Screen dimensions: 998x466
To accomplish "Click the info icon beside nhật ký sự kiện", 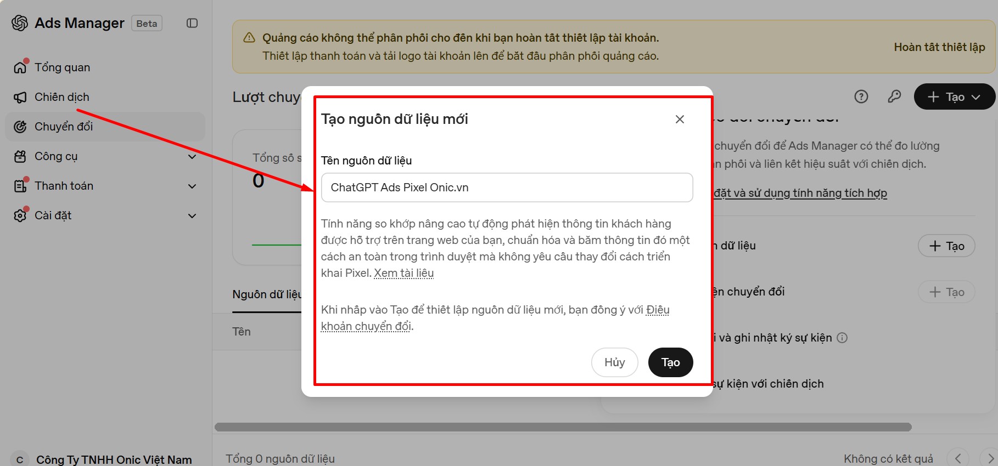I will tap(842, 338).
